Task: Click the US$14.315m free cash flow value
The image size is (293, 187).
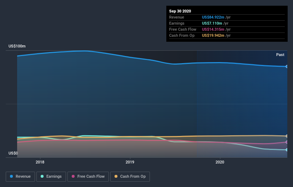Action: point(213,29)
